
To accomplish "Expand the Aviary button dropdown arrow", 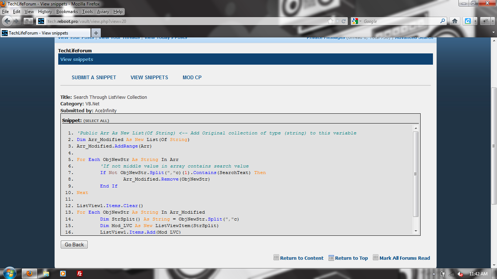I will coord(475,21).
